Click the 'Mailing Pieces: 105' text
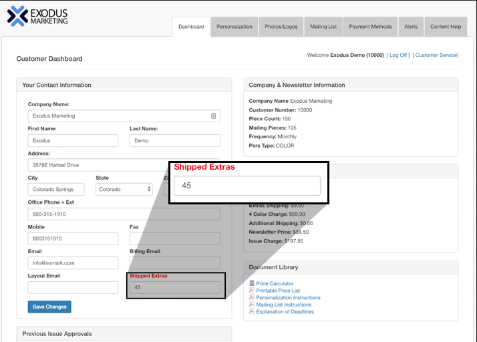The height and width of the screenshot is (342, 477). [273, 128]
